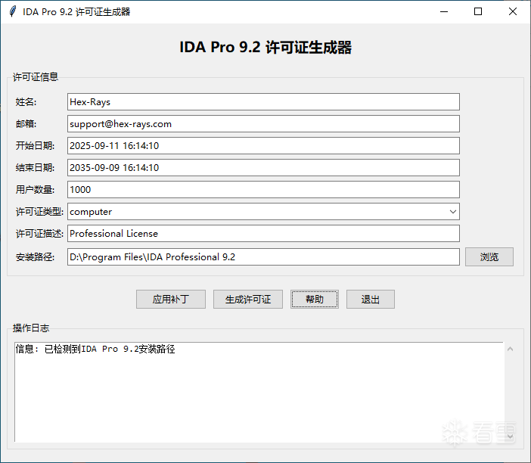Select the 开始日期 start date field
Viewport: 531px width, 463px height.
(263, 145)
